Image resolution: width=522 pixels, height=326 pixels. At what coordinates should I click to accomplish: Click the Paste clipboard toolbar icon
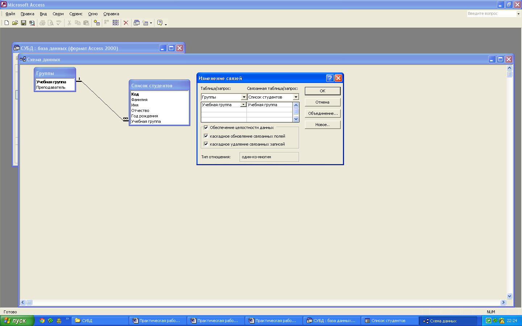(86, 23)
